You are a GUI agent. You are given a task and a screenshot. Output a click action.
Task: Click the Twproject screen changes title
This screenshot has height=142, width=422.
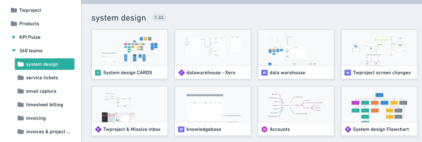pyautogui.click(x=382, y=73)
